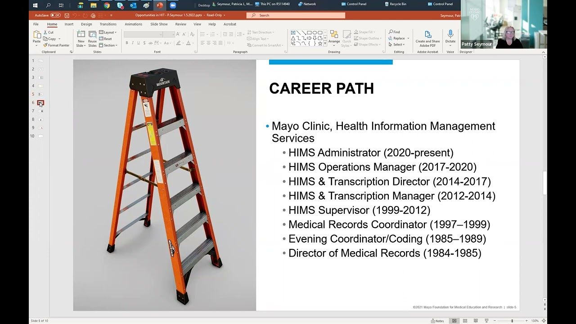The image size is (576, 324).
Task: Open the Customize Quick Access Toolbar arrow
Action: pyautogui.click(x=111, y=15)
